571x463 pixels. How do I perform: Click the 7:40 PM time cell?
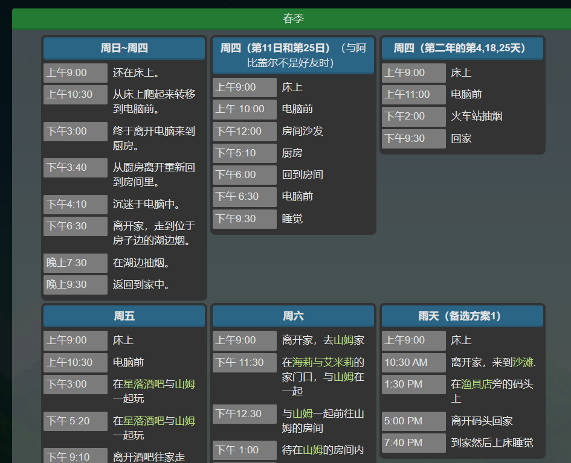click(414, 443)
